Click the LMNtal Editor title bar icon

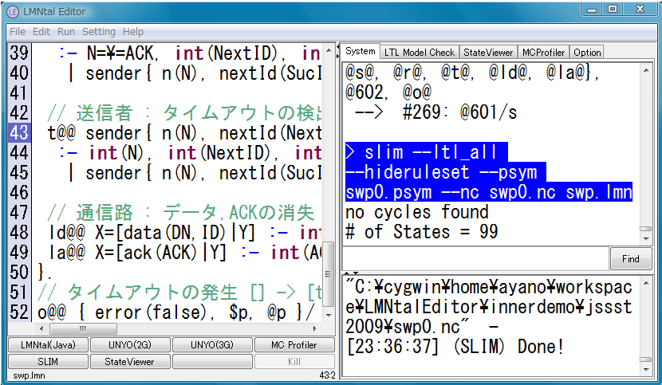tap(14, 10)
